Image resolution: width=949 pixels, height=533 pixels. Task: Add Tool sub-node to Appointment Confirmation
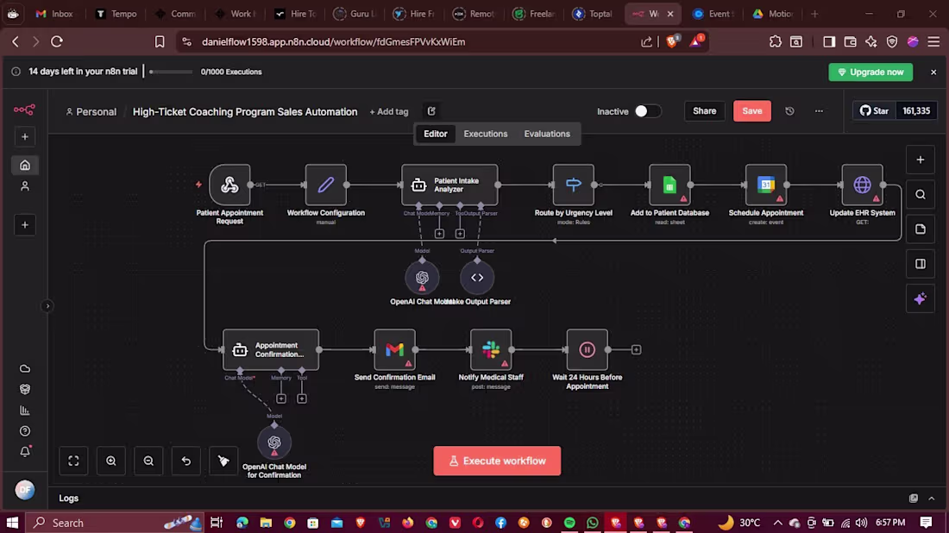tap(301, 398)
